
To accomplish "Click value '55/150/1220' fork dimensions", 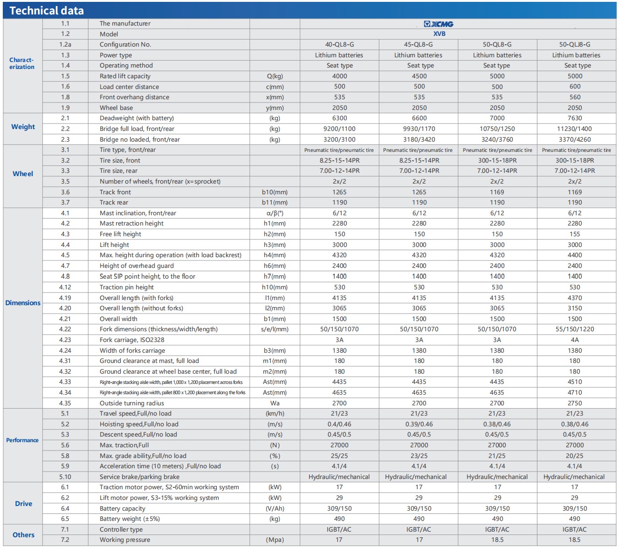I will click(575, 329).
